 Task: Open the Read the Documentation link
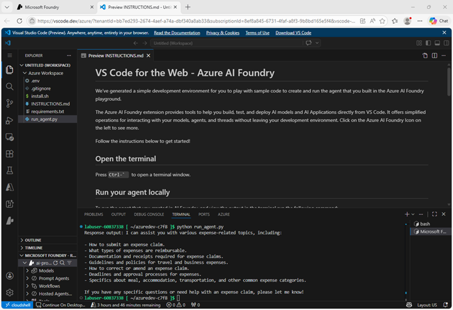point(177,33)
